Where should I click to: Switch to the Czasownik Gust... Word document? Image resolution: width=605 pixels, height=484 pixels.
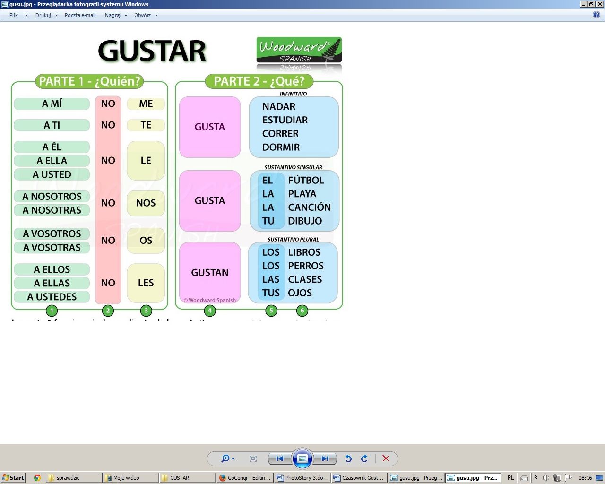[359, 478]
